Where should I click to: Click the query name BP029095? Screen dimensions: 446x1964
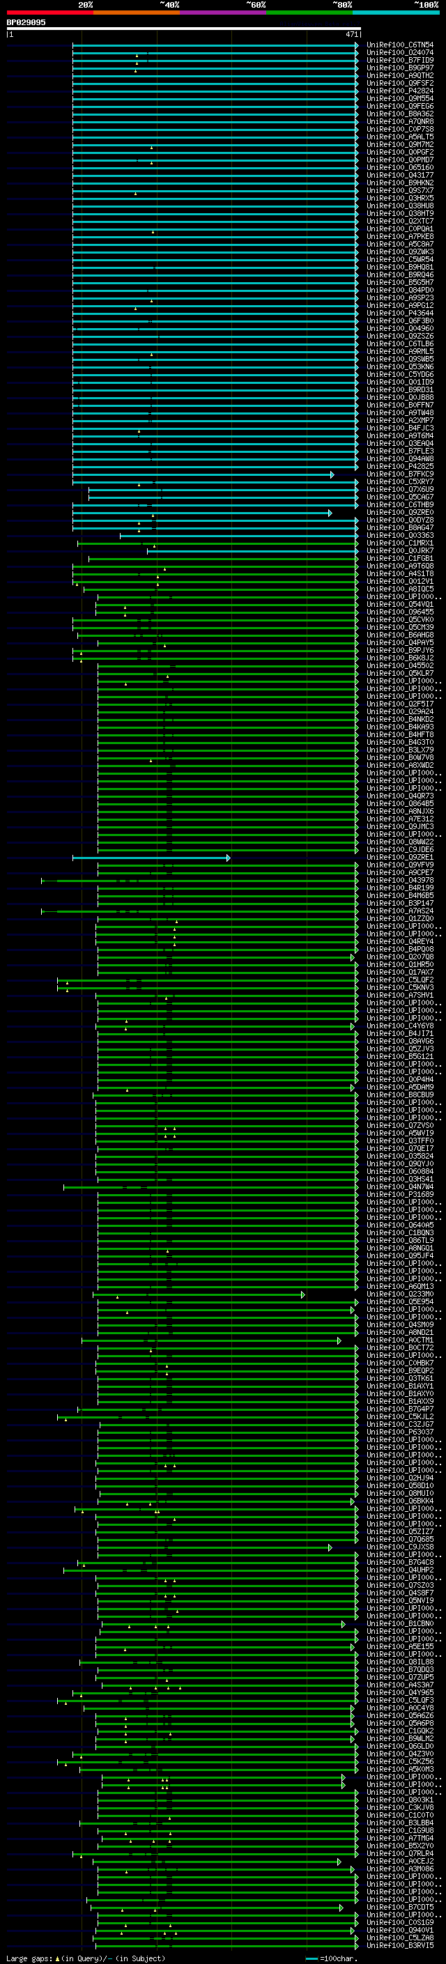click(x=26, y=22)
